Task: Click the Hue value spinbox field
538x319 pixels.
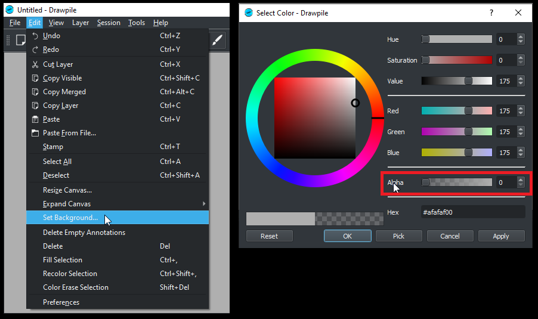Action: (x=506, y=39)
